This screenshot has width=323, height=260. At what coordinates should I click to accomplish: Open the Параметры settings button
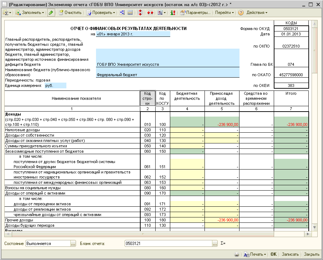pyautogui.click(x=195, y=13)
